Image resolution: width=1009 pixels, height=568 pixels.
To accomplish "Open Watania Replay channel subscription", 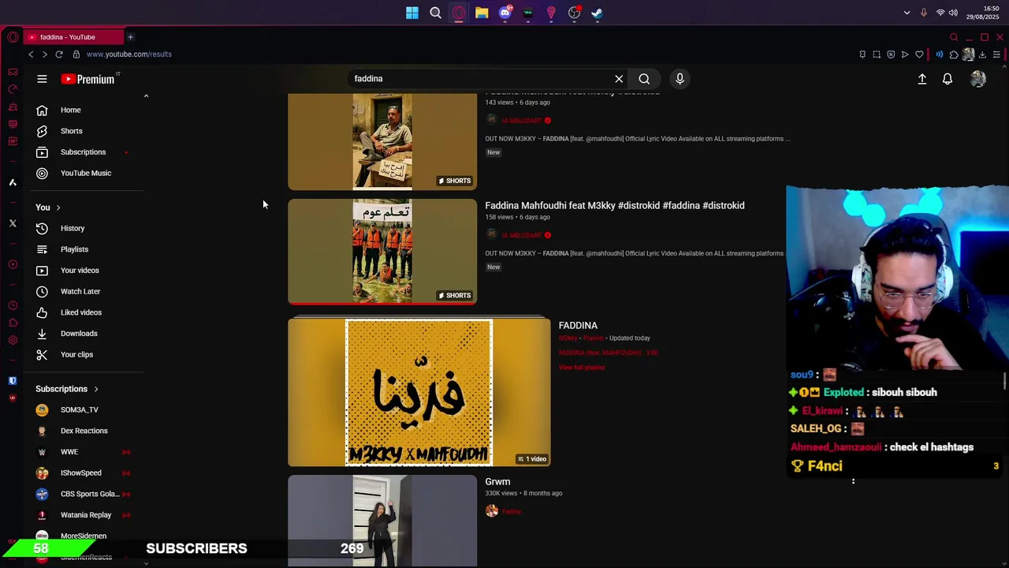I will 87,514.
